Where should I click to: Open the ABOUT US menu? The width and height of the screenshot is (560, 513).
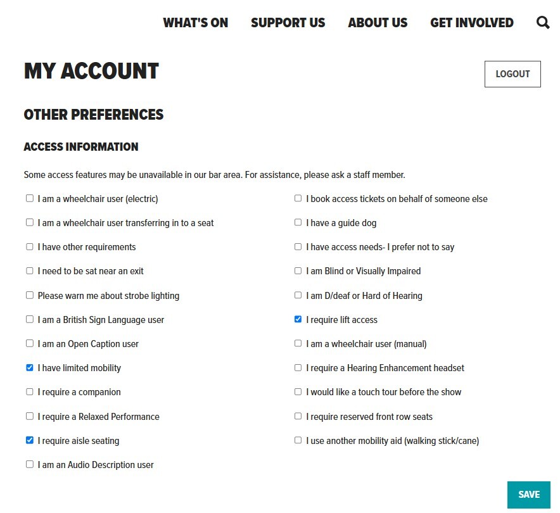coord(378,22)
